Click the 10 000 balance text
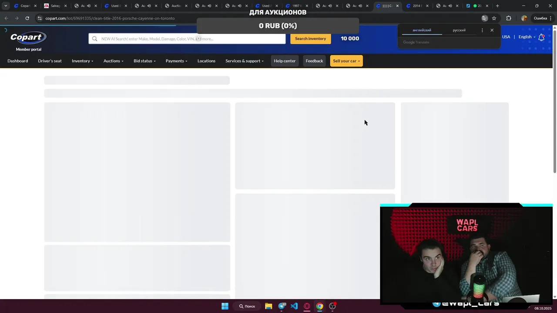This screenshot has height=313, width=557. tap(350, 39)
